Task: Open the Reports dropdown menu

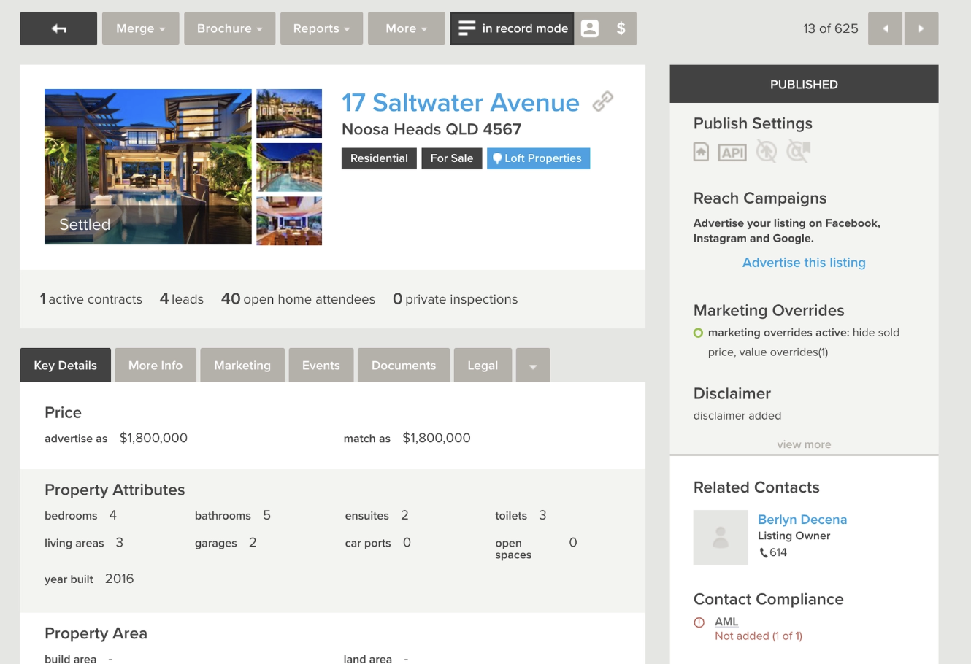Action: click(321, 28)
